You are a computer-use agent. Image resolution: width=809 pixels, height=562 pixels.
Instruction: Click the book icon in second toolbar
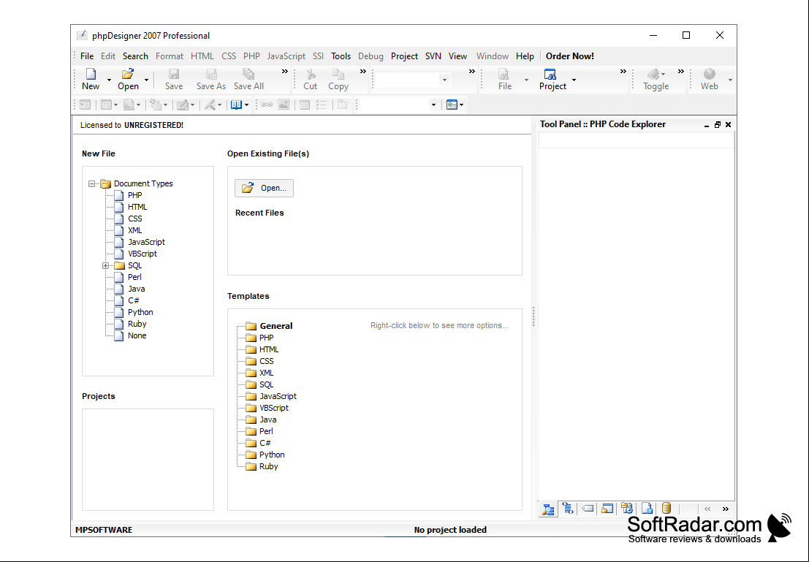click(236, 105)
